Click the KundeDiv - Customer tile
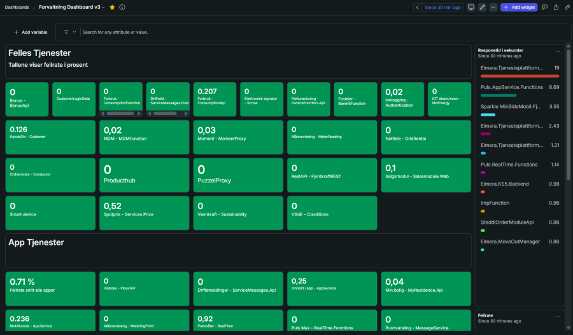Image resolution: width=573 pixels, height=335 pixels. (50, 137)
